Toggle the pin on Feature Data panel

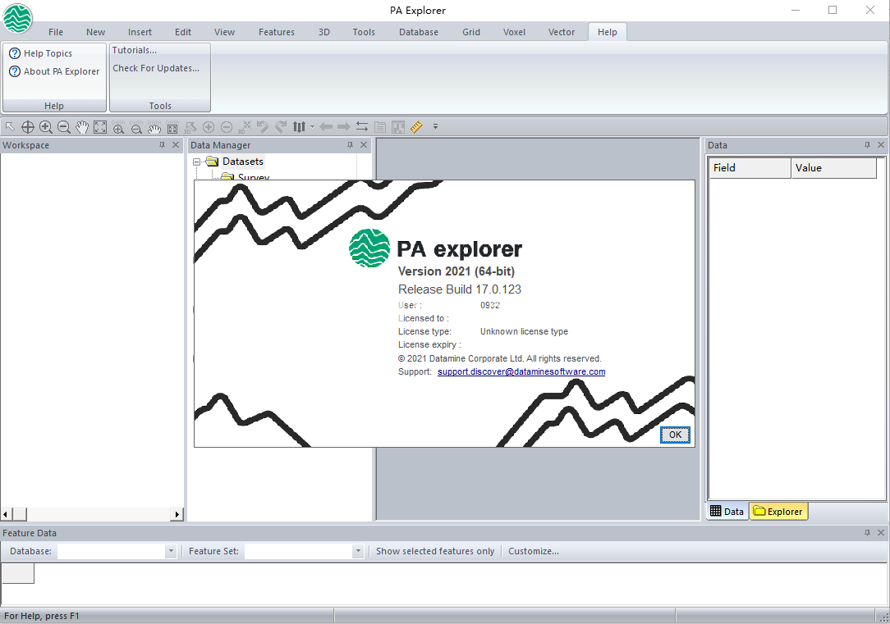867,533
